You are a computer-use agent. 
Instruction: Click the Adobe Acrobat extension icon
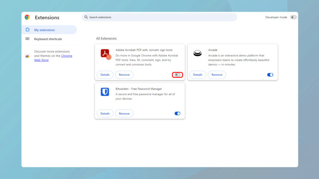(105, 54)
